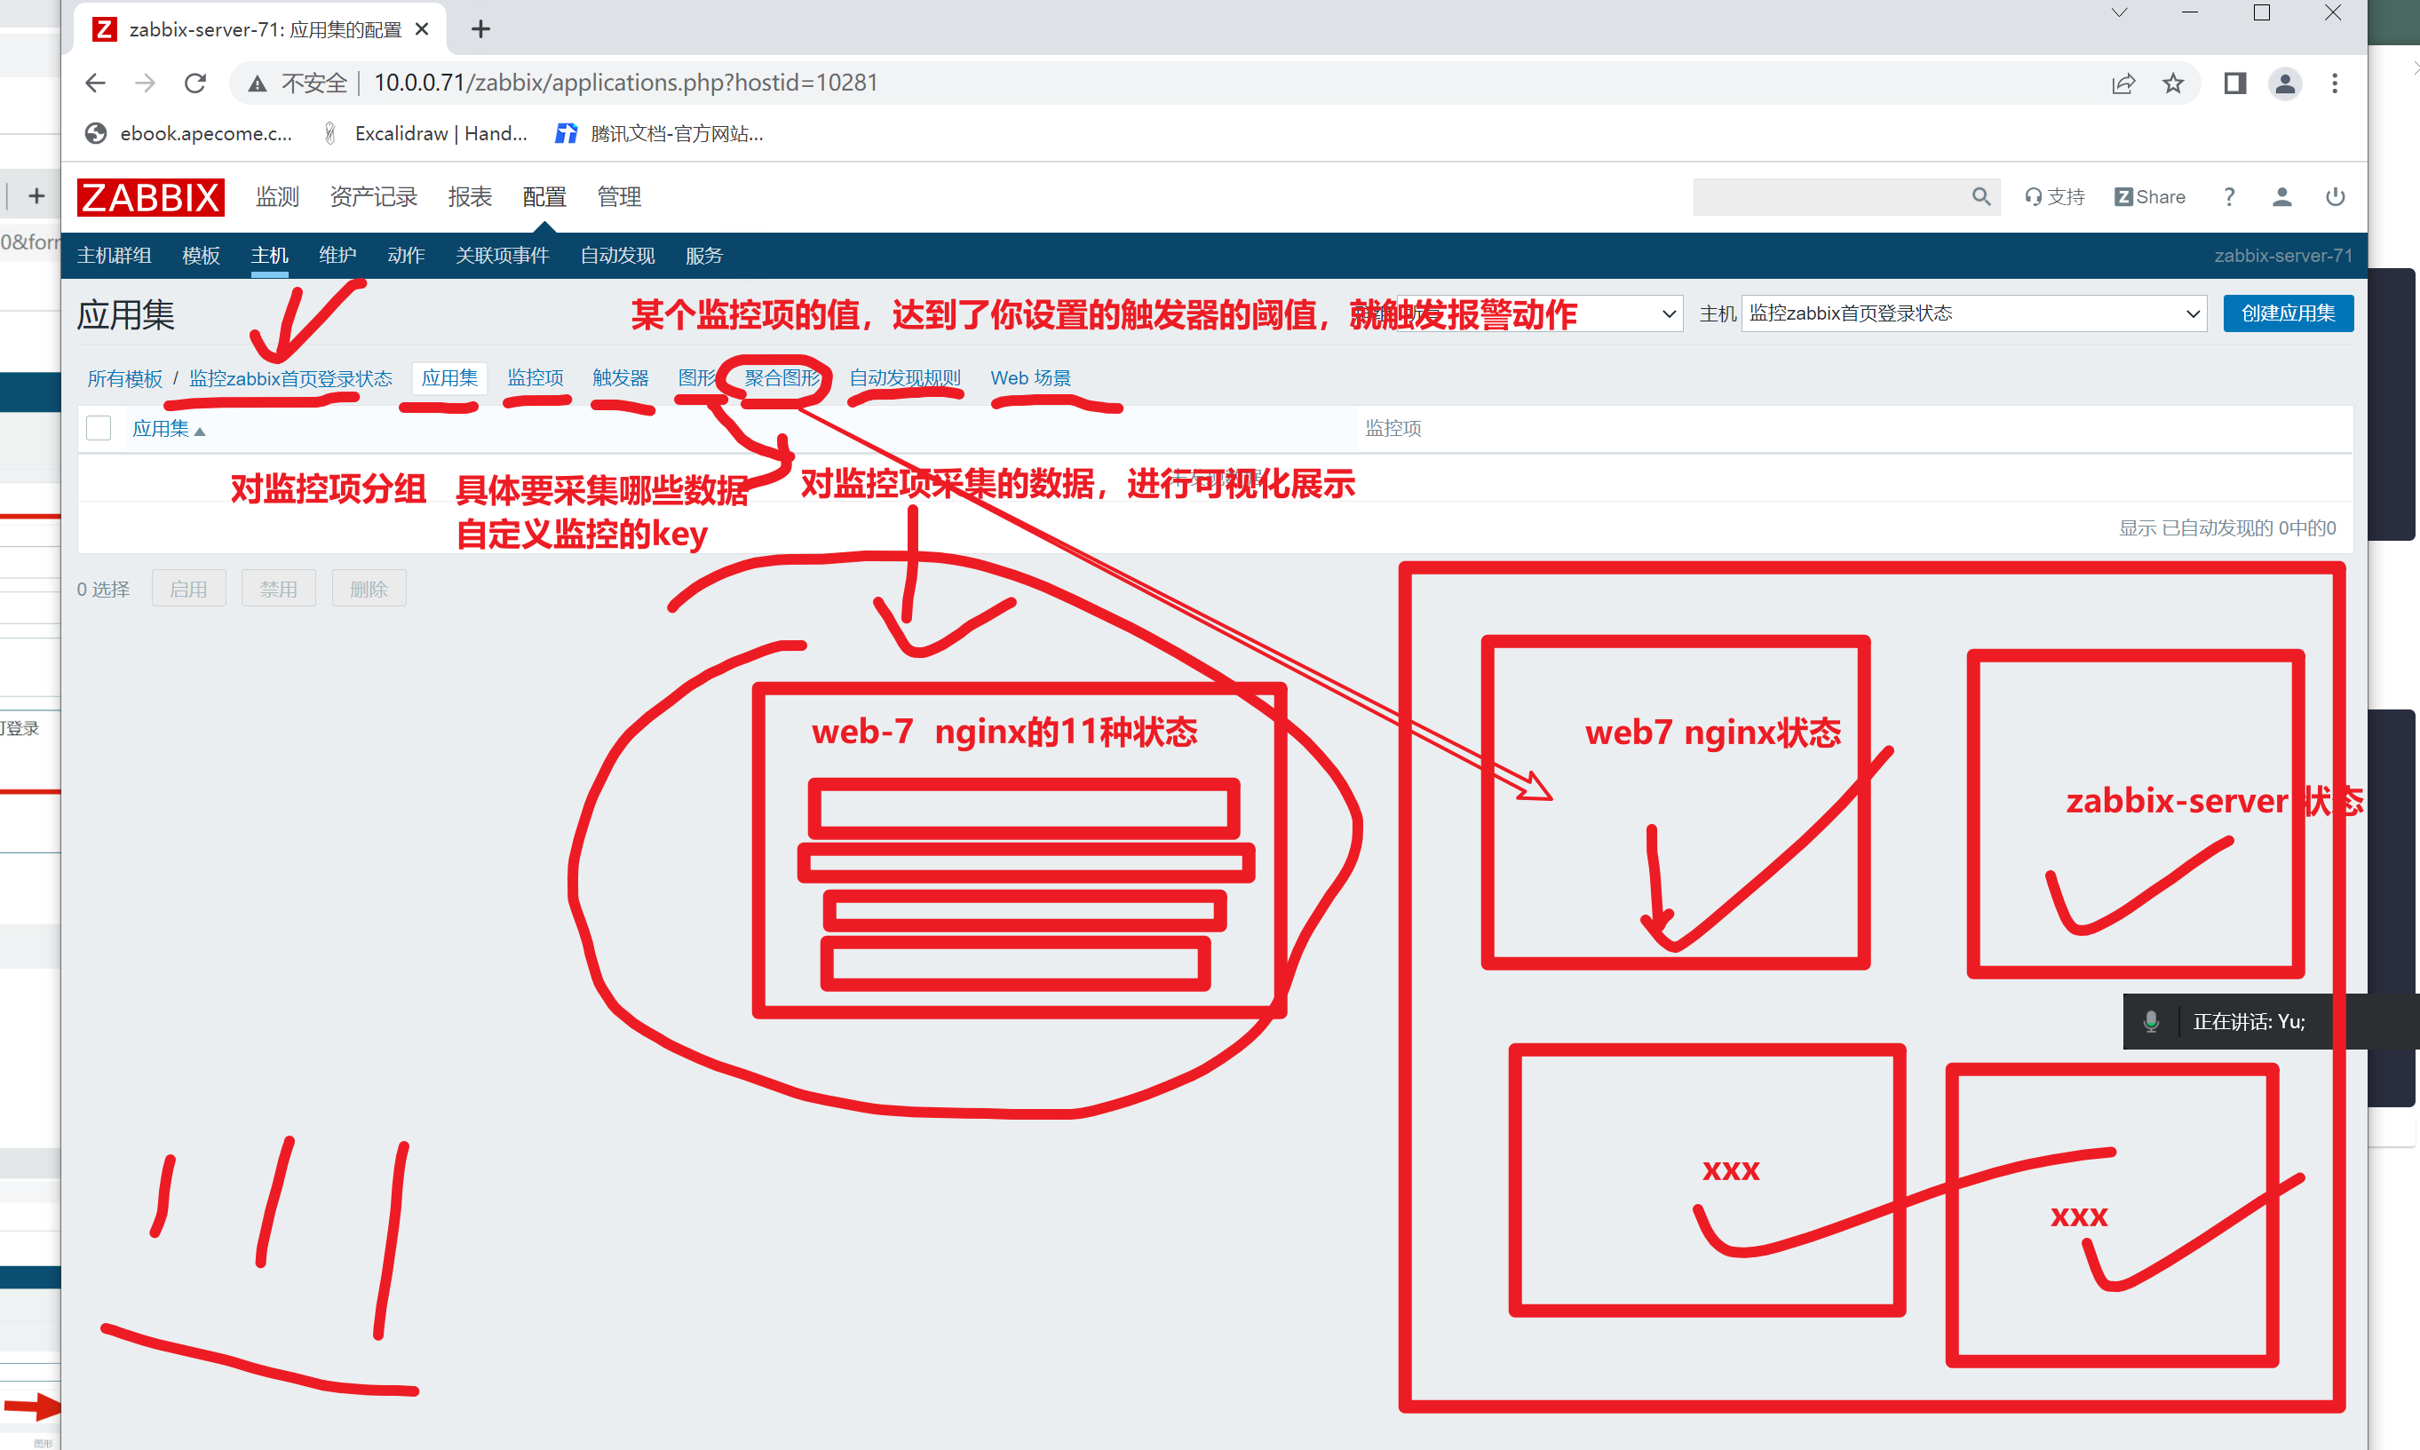Click the 创建应用集 button
Screen dimensions: 2420x1450
coord(2287,313)
